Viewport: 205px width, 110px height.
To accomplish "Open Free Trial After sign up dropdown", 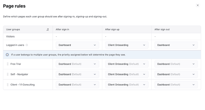I will coord(127,64).
